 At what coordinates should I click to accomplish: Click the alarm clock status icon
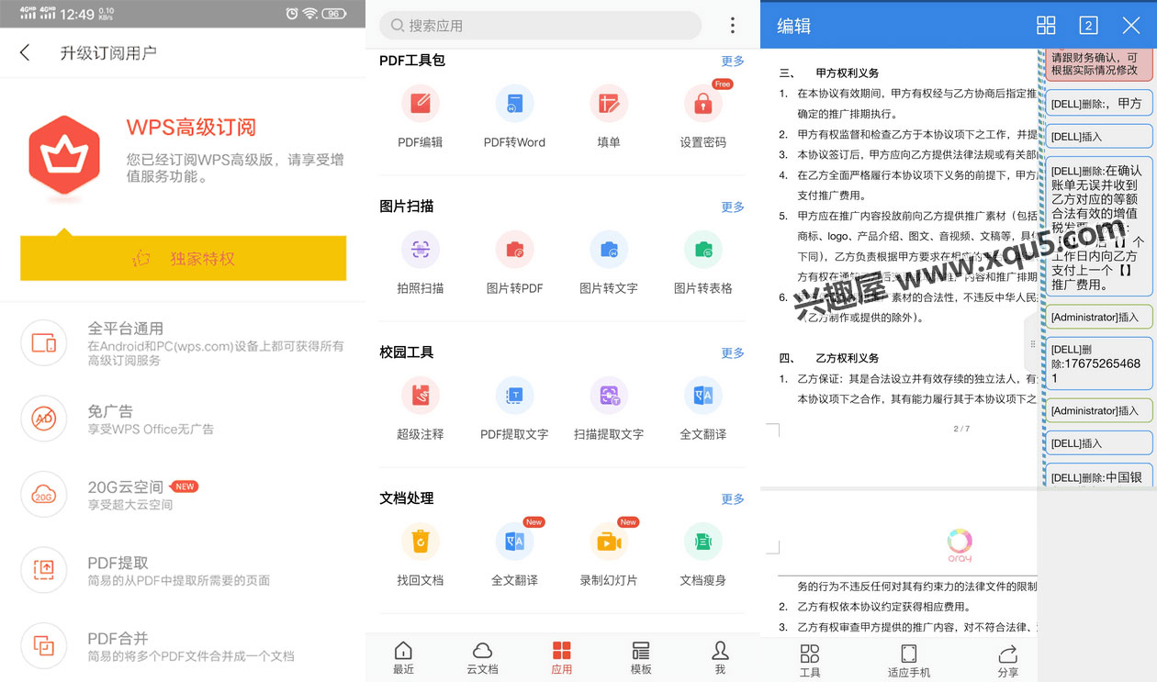pyautogui.click(x=292, y=14)
